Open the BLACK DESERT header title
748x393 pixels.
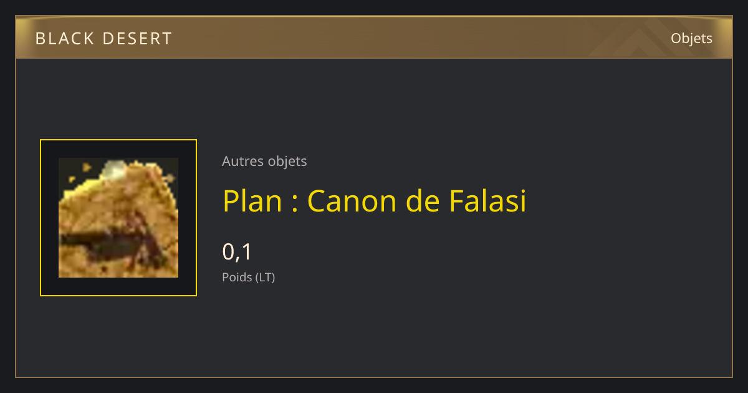(103, 39)
